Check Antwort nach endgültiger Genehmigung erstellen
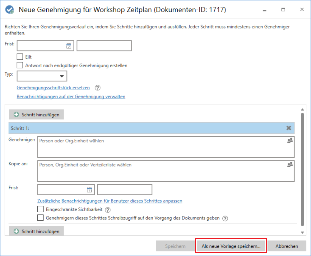This screenshot has height=256, width=311. tap(20, 65)
